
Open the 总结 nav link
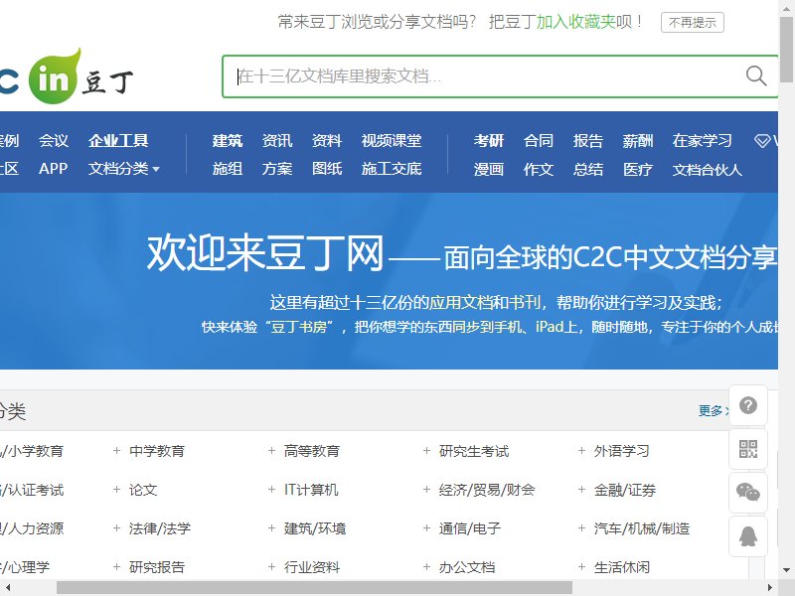pyautogui.click(x=588, y=169)
